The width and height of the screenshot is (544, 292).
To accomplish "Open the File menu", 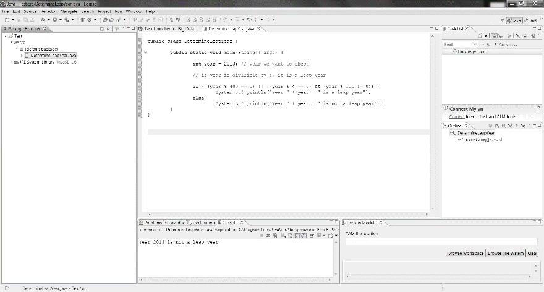I will [5, 12].
